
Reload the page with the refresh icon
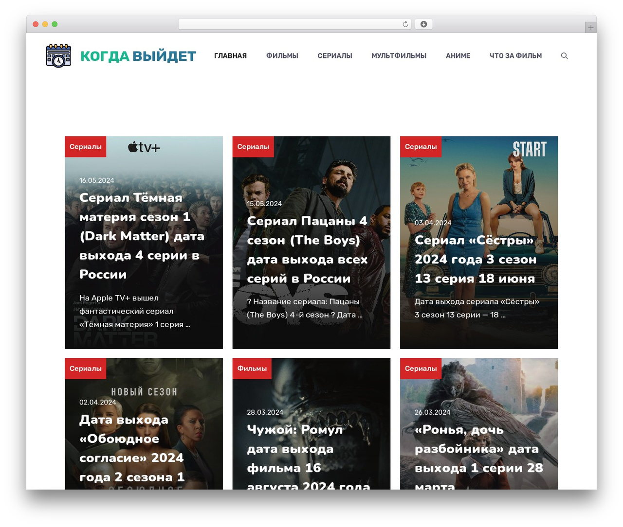(405, 24)
